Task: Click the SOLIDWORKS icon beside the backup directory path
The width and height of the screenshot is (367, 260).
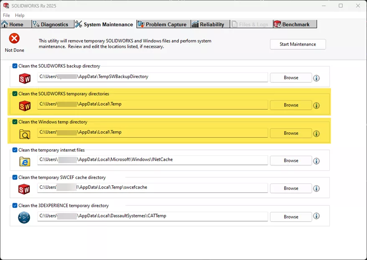Action: pyautogui.click(x=25, y=78)
